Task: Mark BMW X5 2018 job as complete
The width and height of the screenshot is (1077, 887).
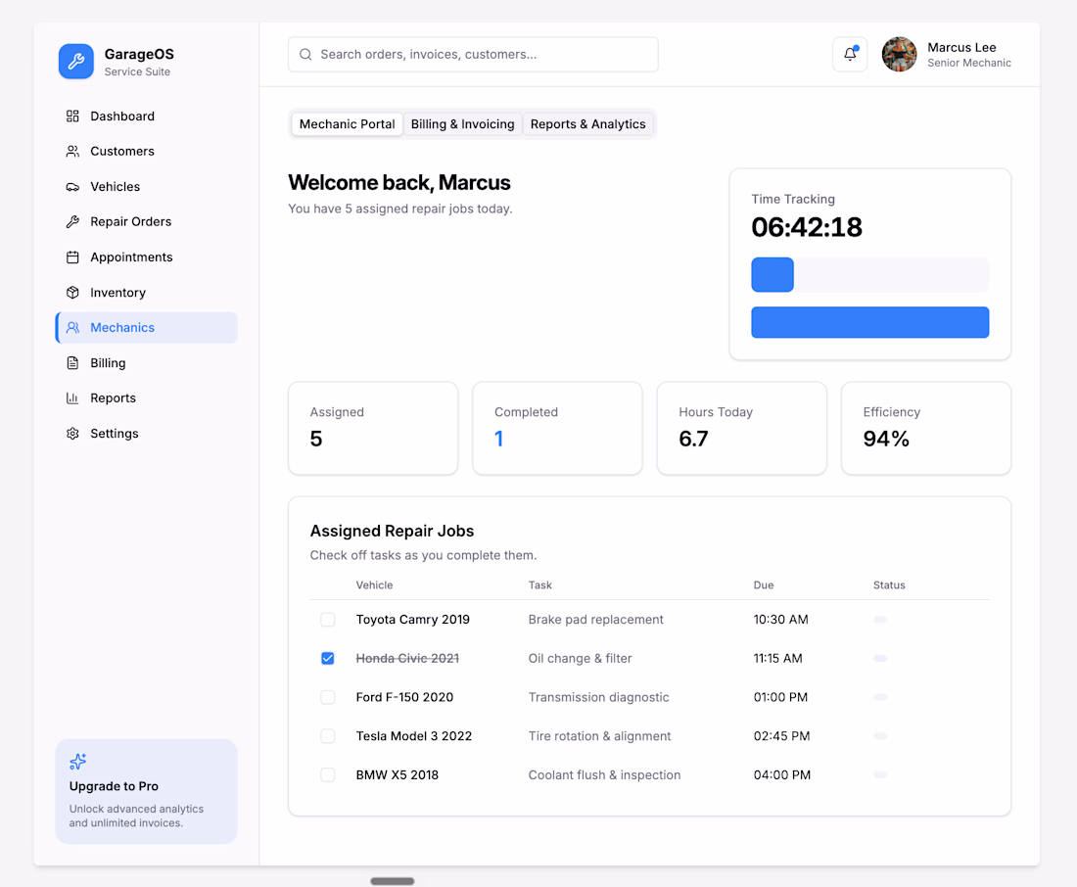Action: pyautogui.click(x=328, y=775)
